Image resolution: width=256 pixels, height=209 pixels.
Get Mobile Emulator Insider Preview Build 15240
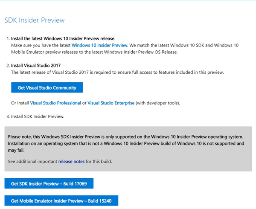pyautogui.click(x=61, y=200)
